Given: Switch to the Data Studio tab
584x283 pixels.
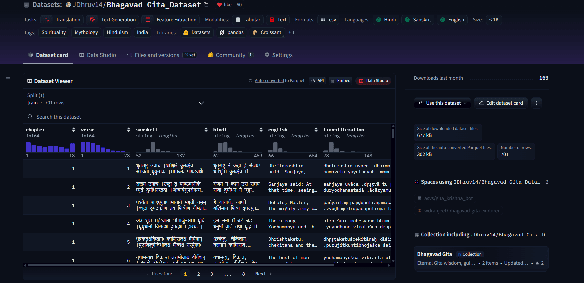Looking at the screenshot, I should 98,55.
